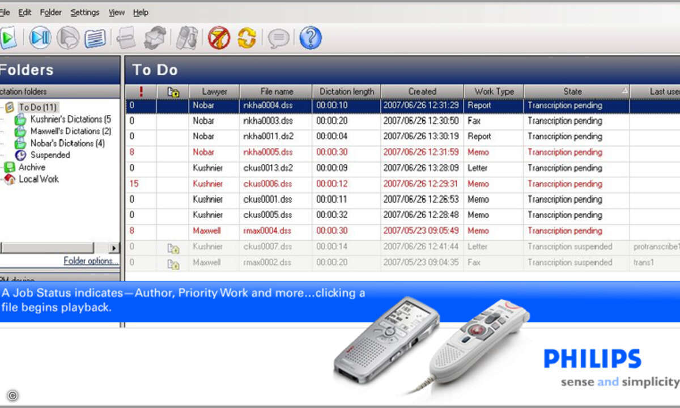Viewport: 680px width, 408px height.
Task: Open the Edit menu
Action: pos(25,12)
